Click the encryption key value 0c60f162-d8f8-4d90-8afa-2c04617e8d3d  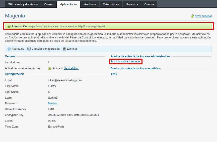[x=74, y=115]
